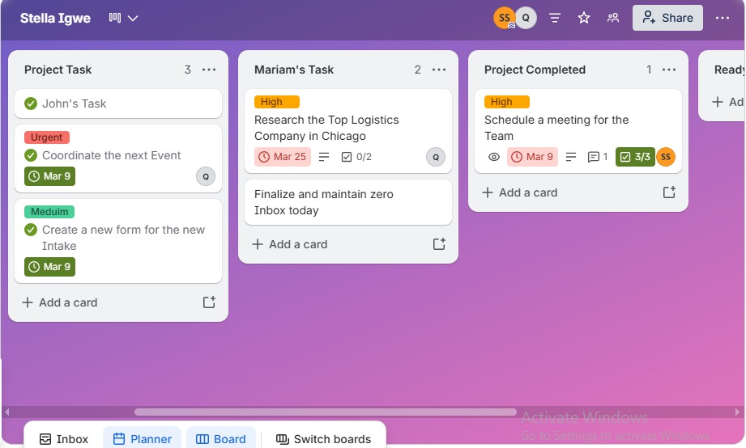Screen dimensions: 746x448
Task: Expand the board view chevron dropdown
Action: coord(133,18)
